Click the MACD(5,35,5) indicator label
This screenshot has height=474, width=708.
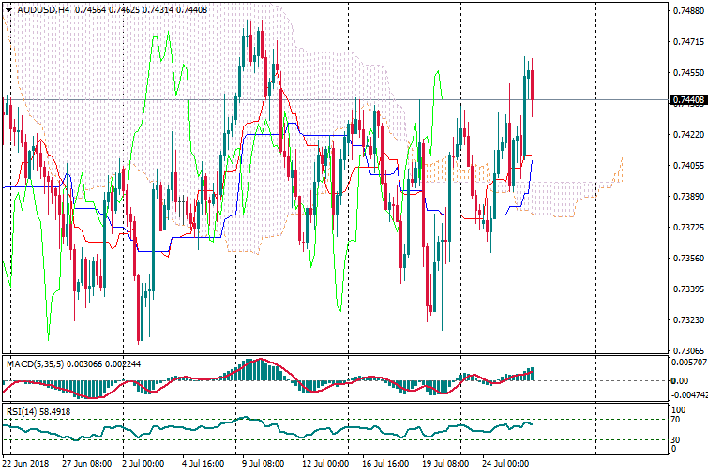click(x=32, y=363)
